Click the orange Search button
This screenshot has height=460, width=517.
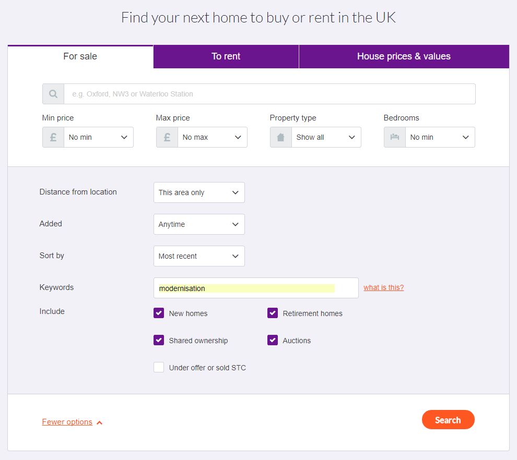pos(448,419)
